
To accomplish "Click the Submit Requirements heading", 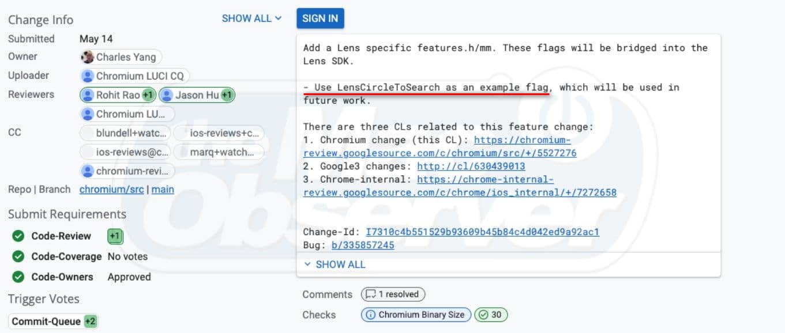I will 67,214.
